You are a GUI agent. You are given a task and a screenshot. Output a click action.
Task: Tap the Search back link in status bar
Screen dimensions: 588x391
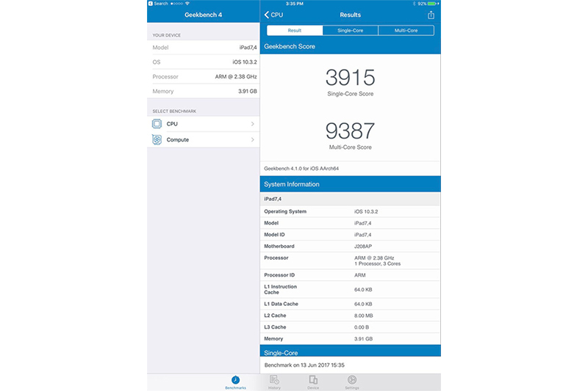click(x=158, y=4)
